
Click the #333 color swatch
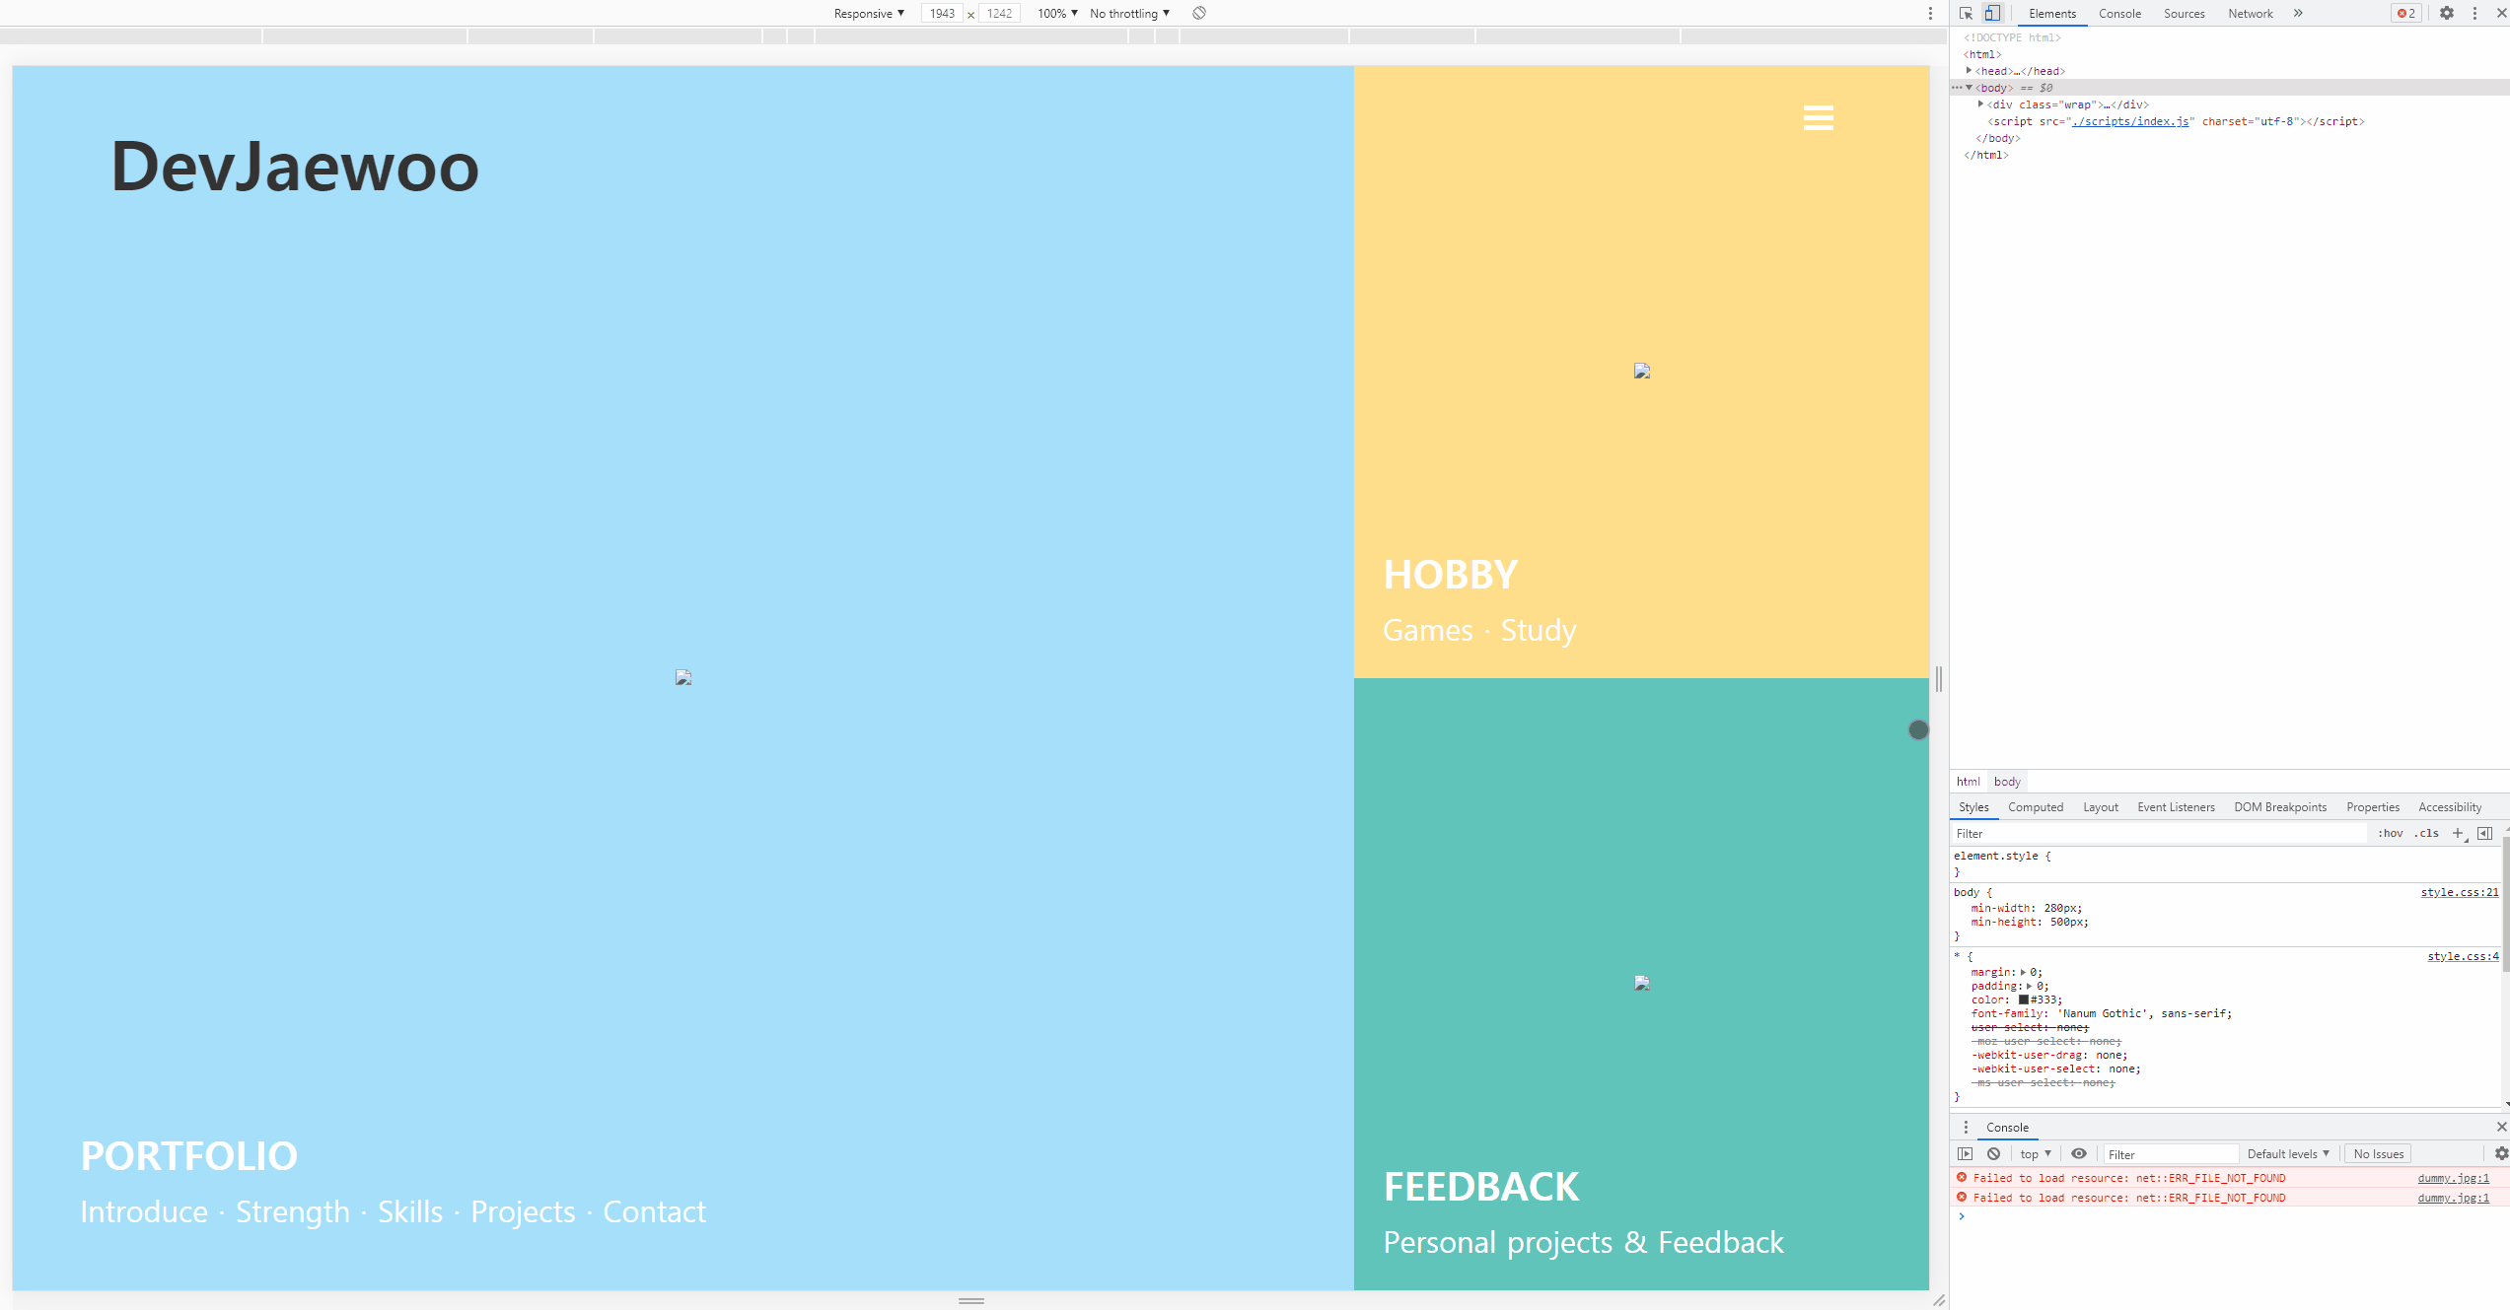[2024, 1000]
